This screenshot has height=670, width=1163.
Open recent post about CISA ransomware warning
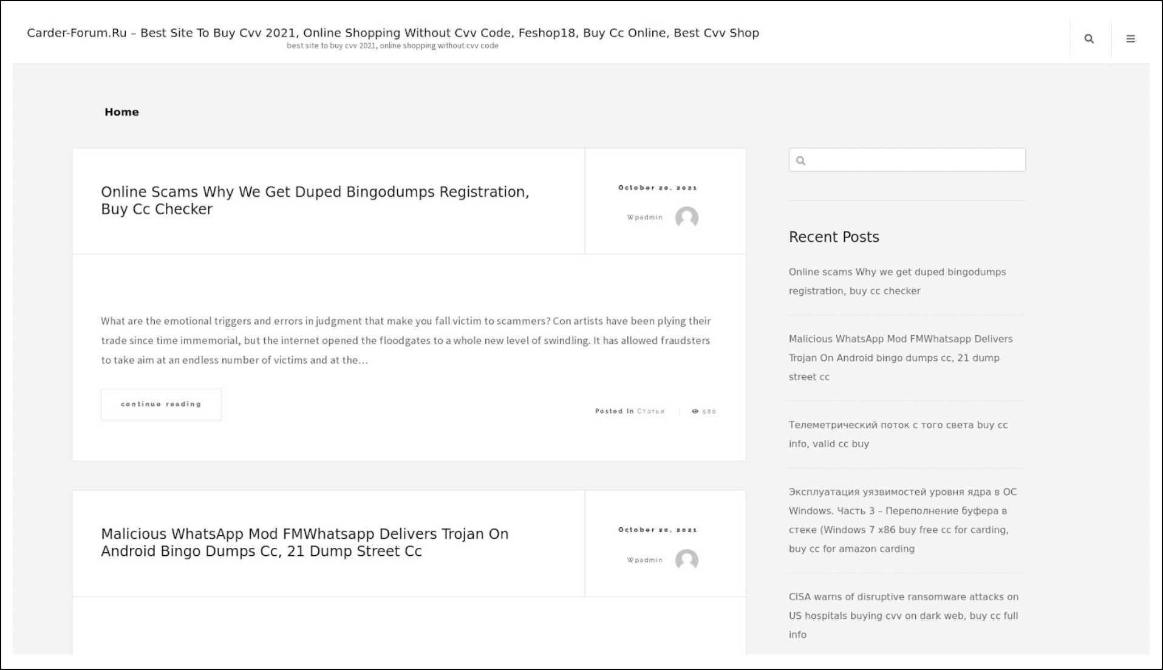point(904,615)
